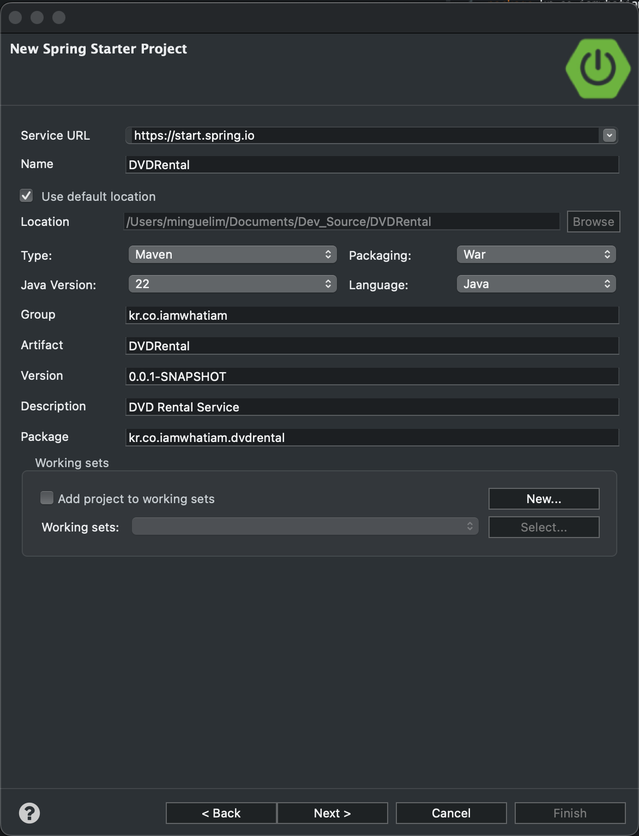Click the Package field kr.co.iamwhatiam.dvdrental

tap(372, 438)
